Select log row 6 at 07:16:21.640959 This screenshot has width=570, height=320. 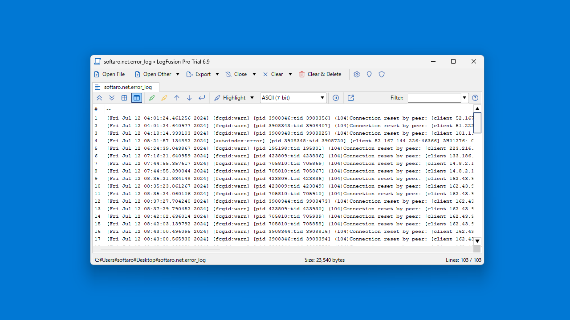(x=283, y=156)
